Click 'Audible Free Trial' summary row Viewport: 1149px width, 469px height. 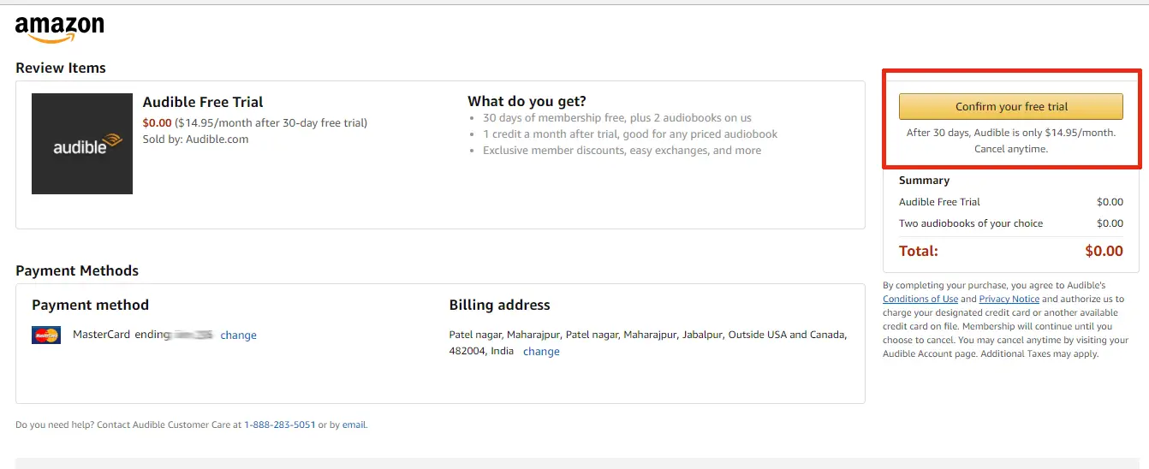[1010, 202]
